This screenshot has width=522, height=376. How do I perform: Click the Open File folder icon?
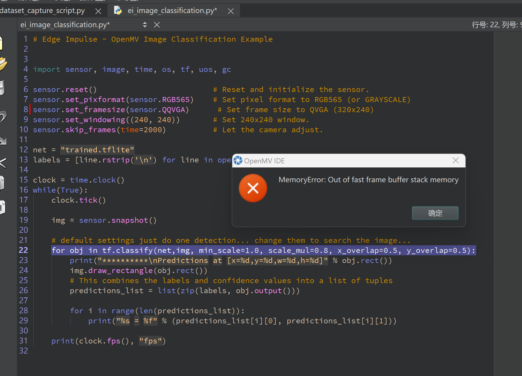[3, 64]
